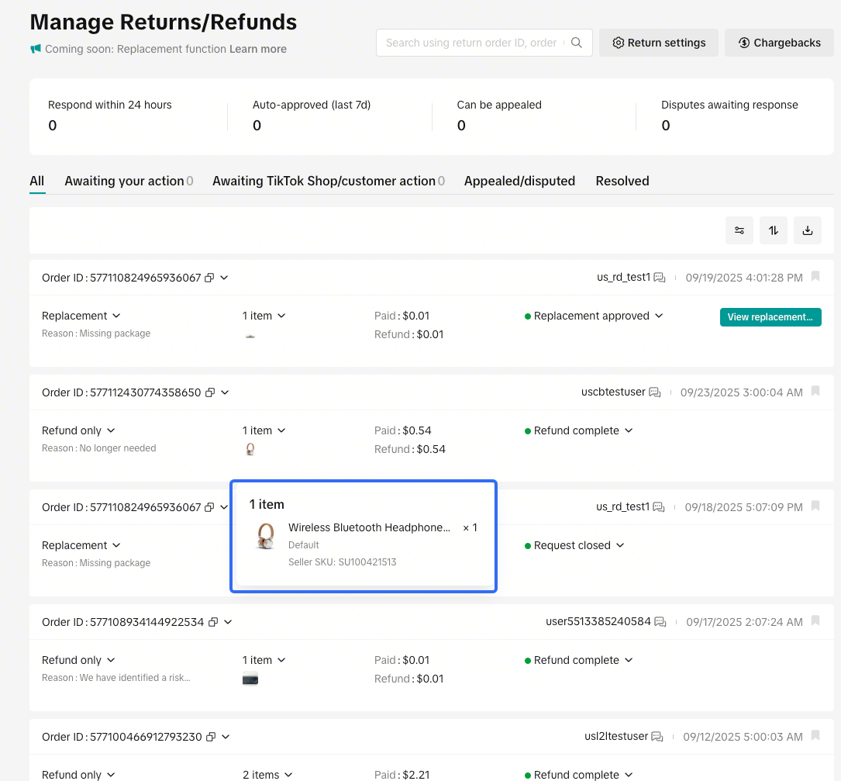Toggle bookmark flag on 09/17/2025 order
Viewport: 841px width, 781px height.
click(x=815, y=621)
